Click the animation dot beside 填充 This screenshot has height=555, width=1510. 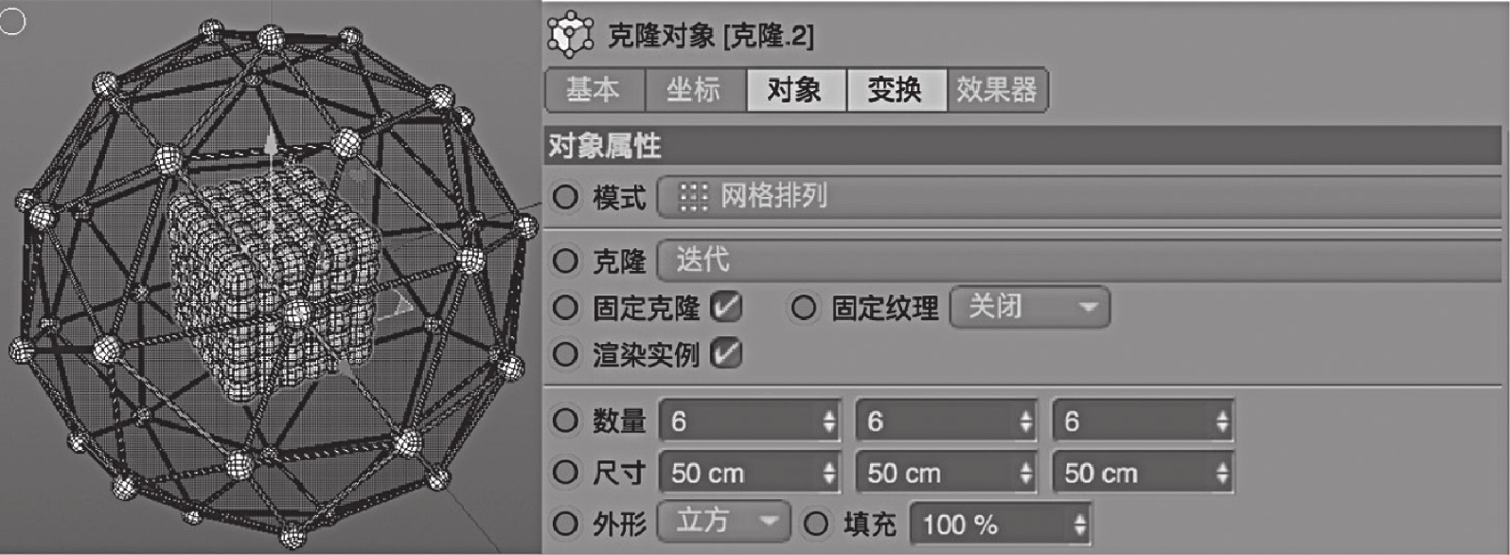point(816,523)
